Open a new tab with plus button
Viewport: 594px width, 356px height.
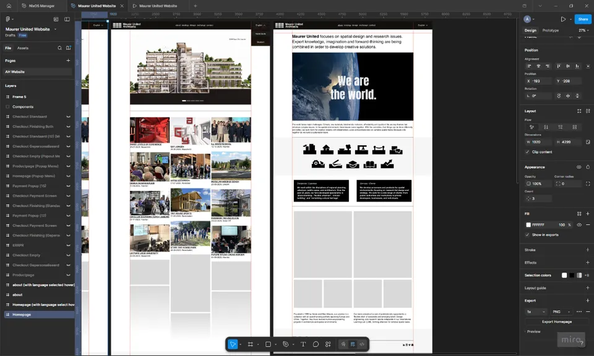pos(195,6)
